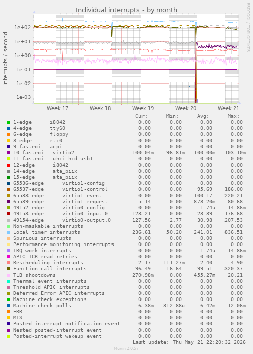Click the RRDTOOL / TOBI OETIKER watermark
Image resolution: width=253 pixels, height=354 pixels.
tap(248, 28)
